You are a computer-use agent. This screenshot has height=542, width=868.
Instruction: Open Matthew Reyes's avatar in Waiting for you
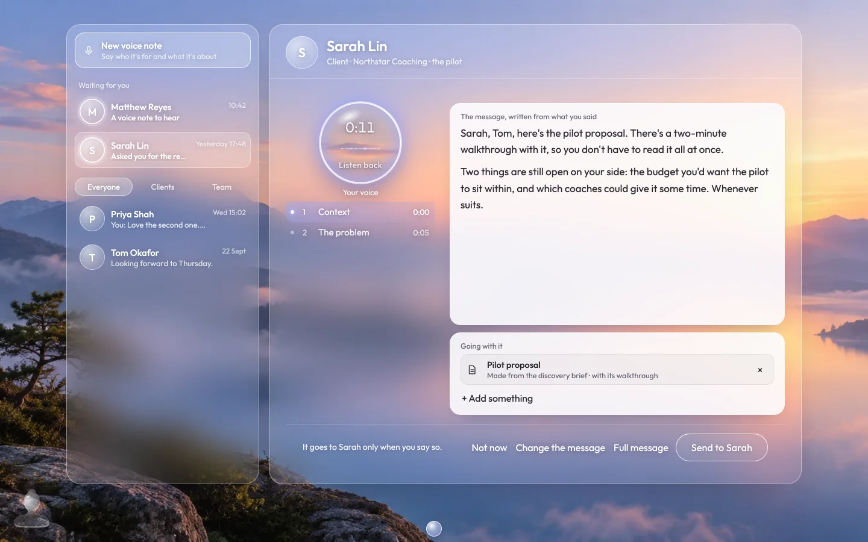(92, 111)
